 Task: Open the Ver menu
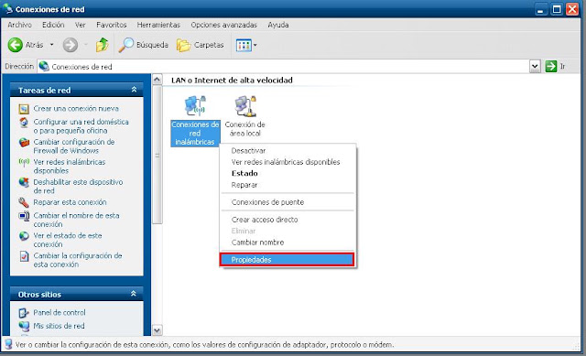pos(80,25)
